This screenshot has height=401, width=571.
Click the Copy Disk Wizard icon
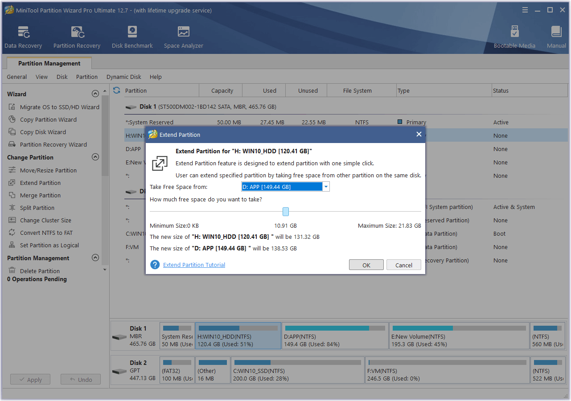pos(12,132)
